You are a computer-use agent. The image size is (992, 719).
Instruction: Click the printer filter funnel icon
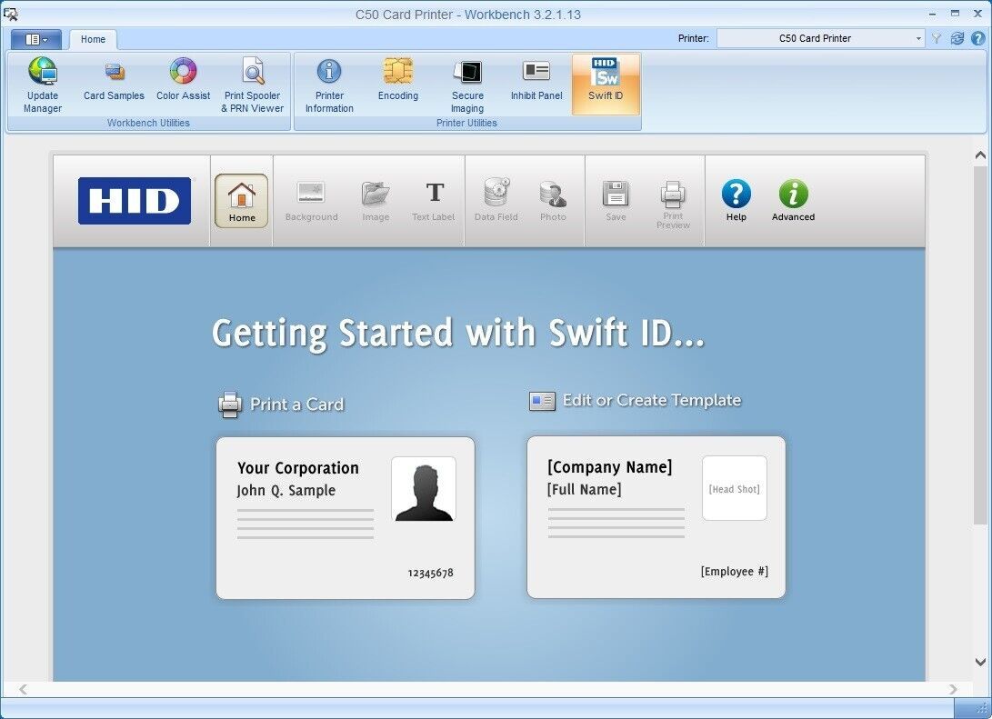[x=937, y=38]
